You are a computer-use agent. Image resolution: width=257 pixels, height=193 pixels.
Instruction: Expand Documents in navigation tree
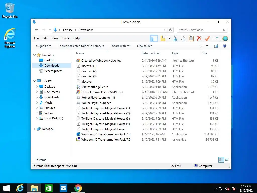point(37,92)
